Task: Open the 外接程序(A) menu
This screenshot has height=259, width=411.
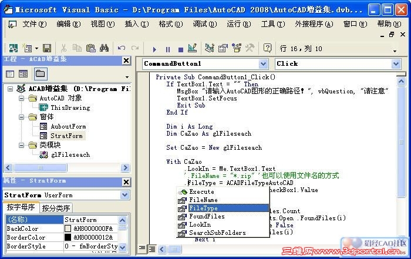Action: [314, 24]
